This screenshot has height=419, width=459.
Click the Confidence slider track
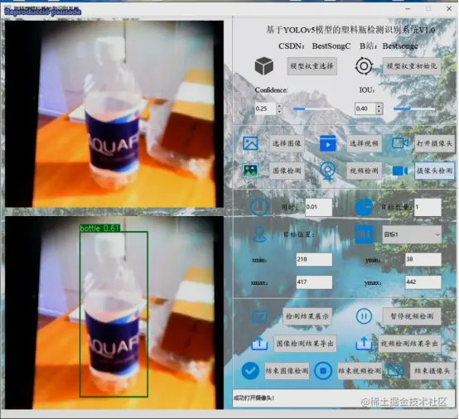click(314, 108)
